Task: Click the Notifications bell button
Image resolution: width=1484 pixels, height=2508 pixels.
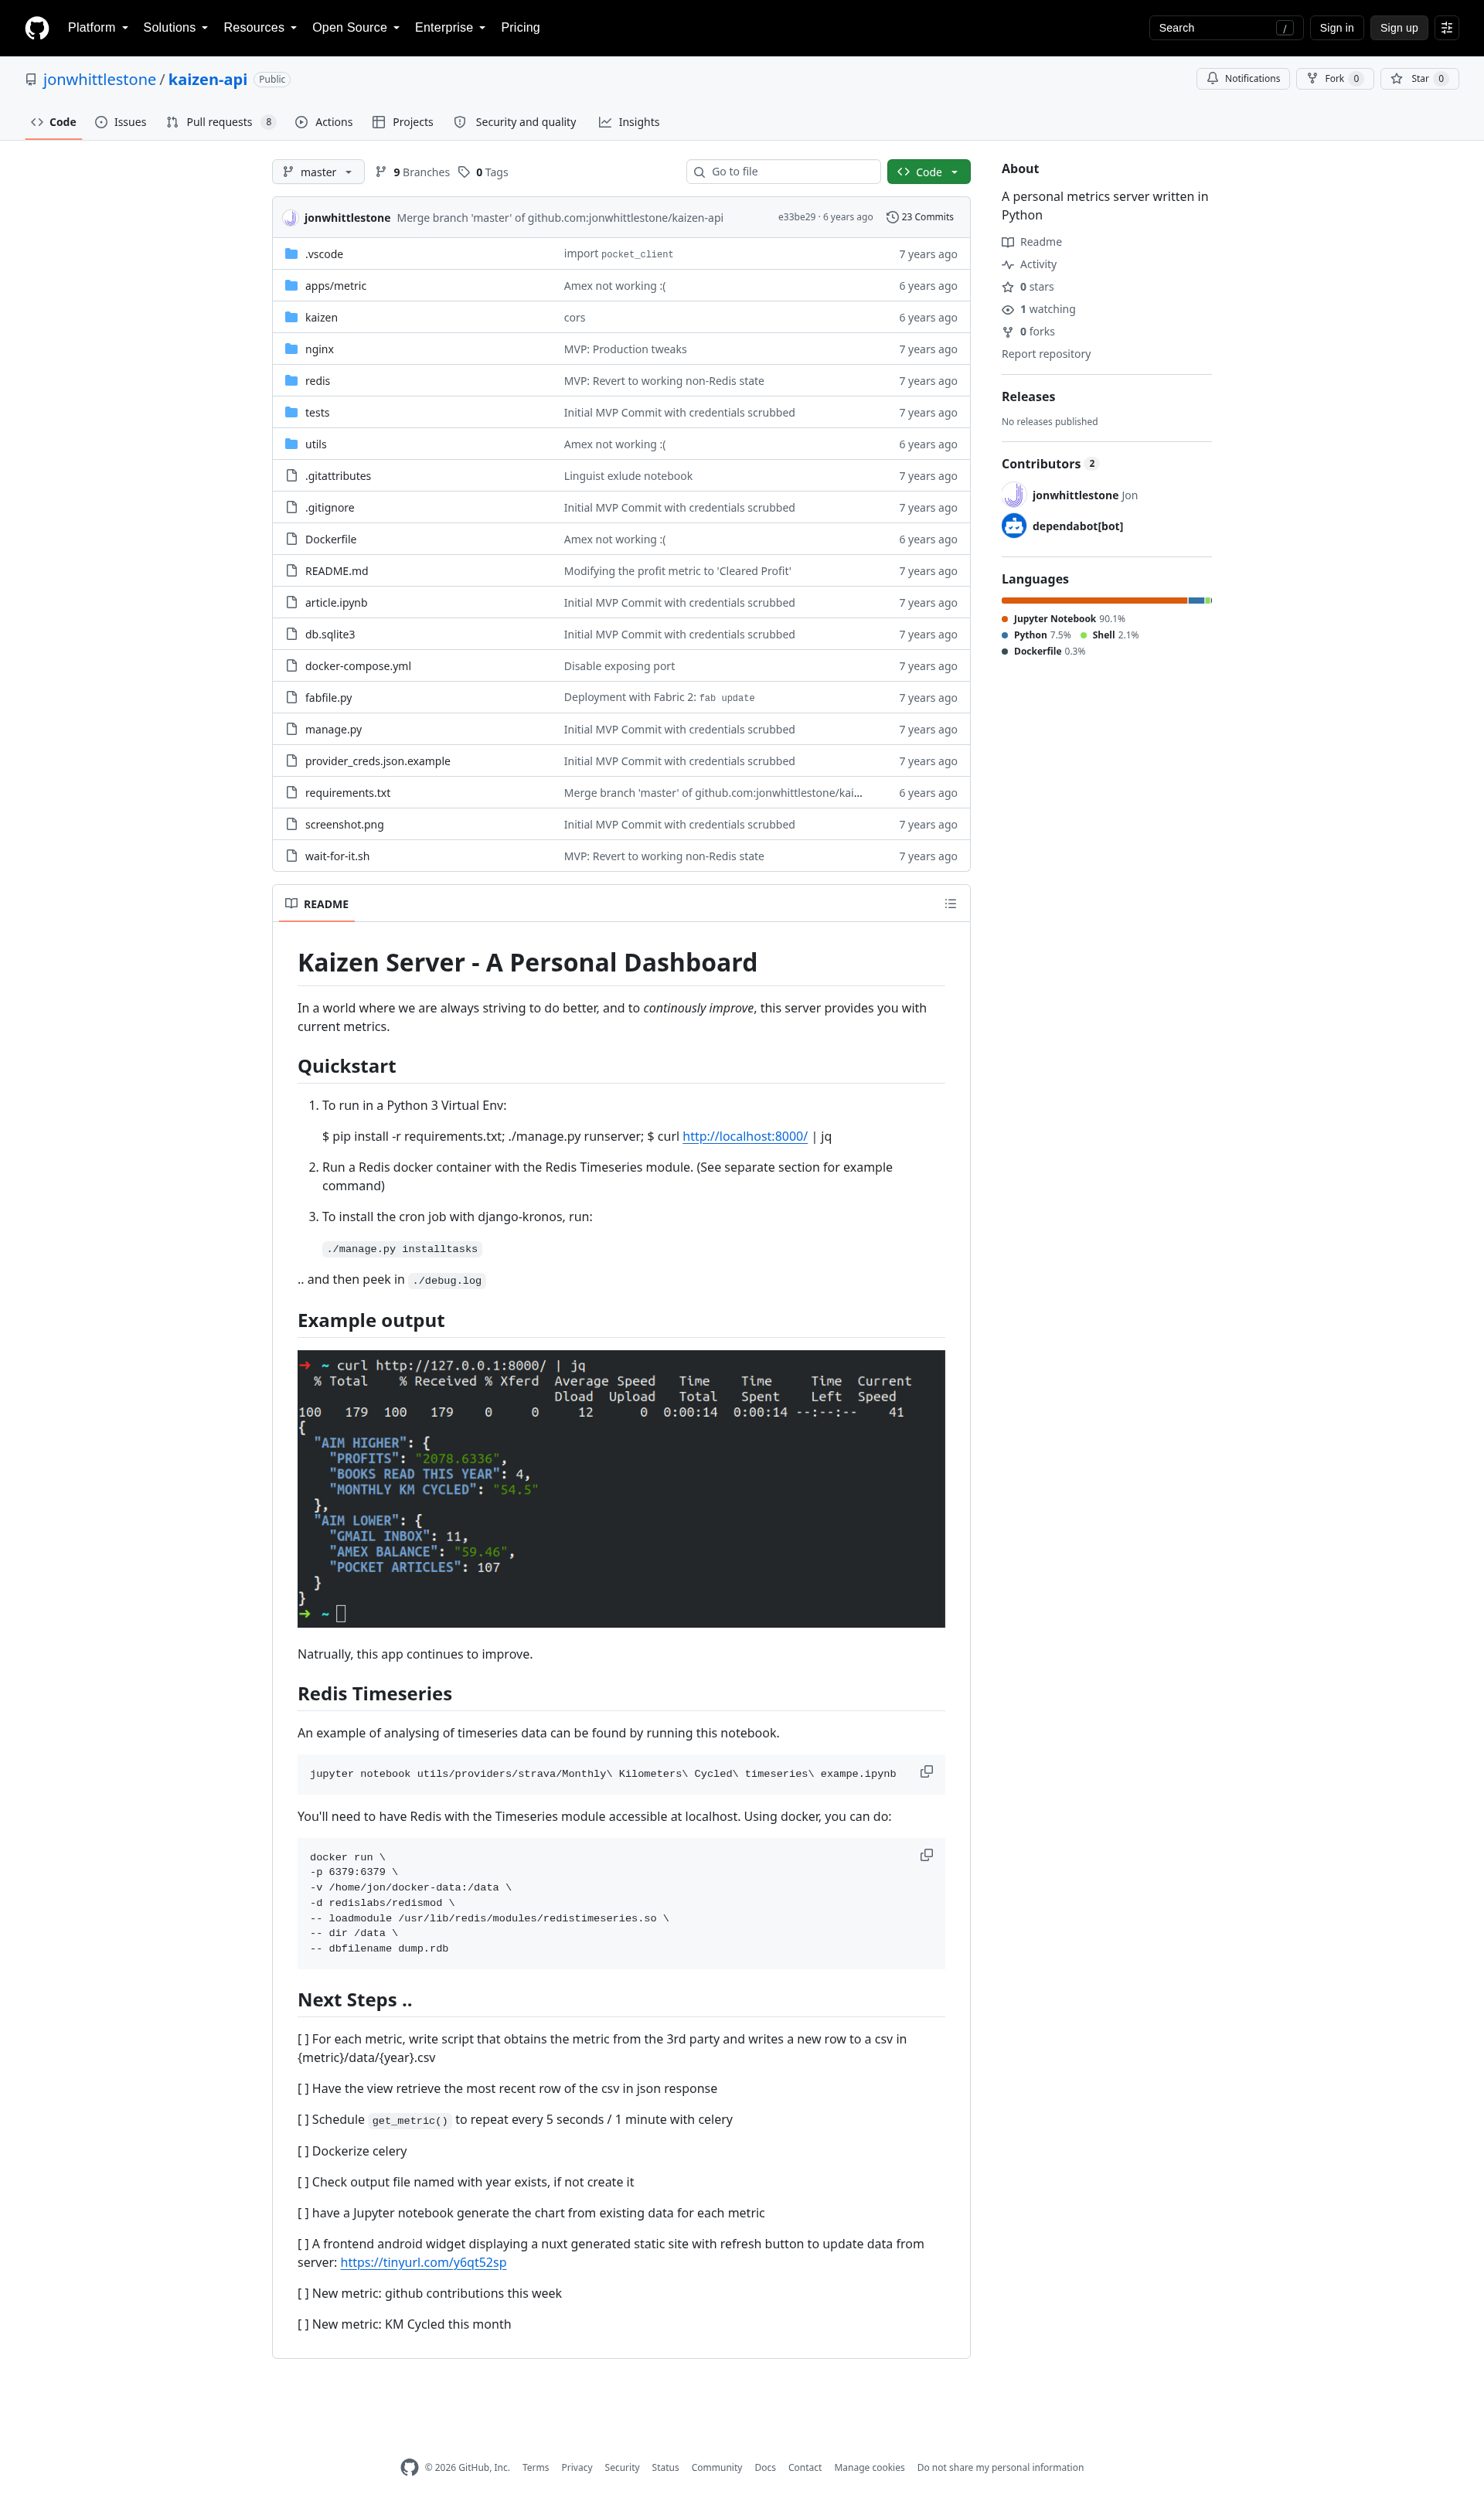Action: 1243,79
